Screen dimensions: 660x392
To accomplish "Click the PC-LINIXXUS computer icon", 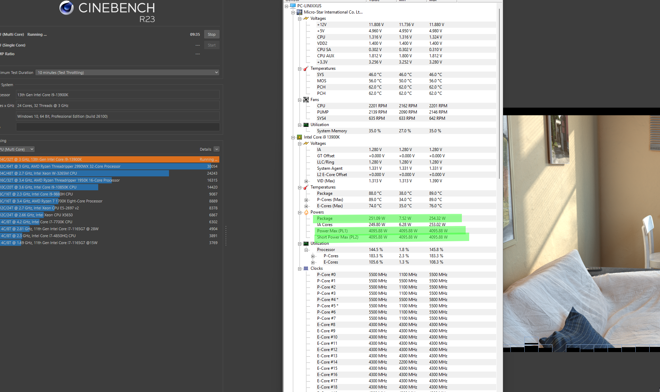I will (x=293, y=6).
